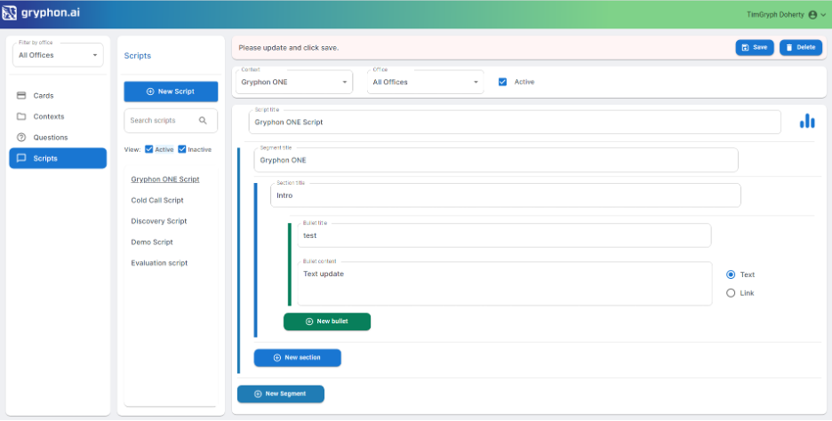Screen dimensions: 832x421
Task: Open Evaluation script in list
Action: (x=159, y=263)
